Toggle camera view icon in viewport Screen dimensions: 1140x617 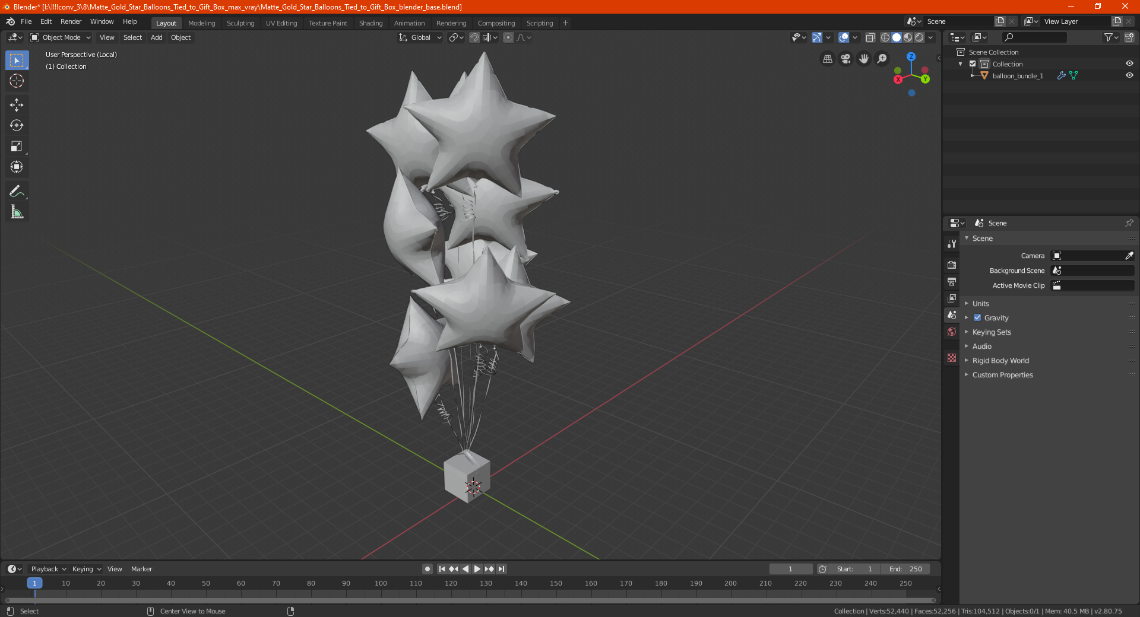[845, 59]
